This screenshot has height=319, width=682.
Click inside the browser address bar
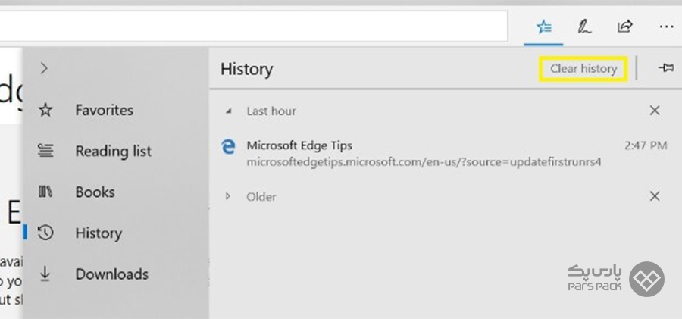point(254,26)
